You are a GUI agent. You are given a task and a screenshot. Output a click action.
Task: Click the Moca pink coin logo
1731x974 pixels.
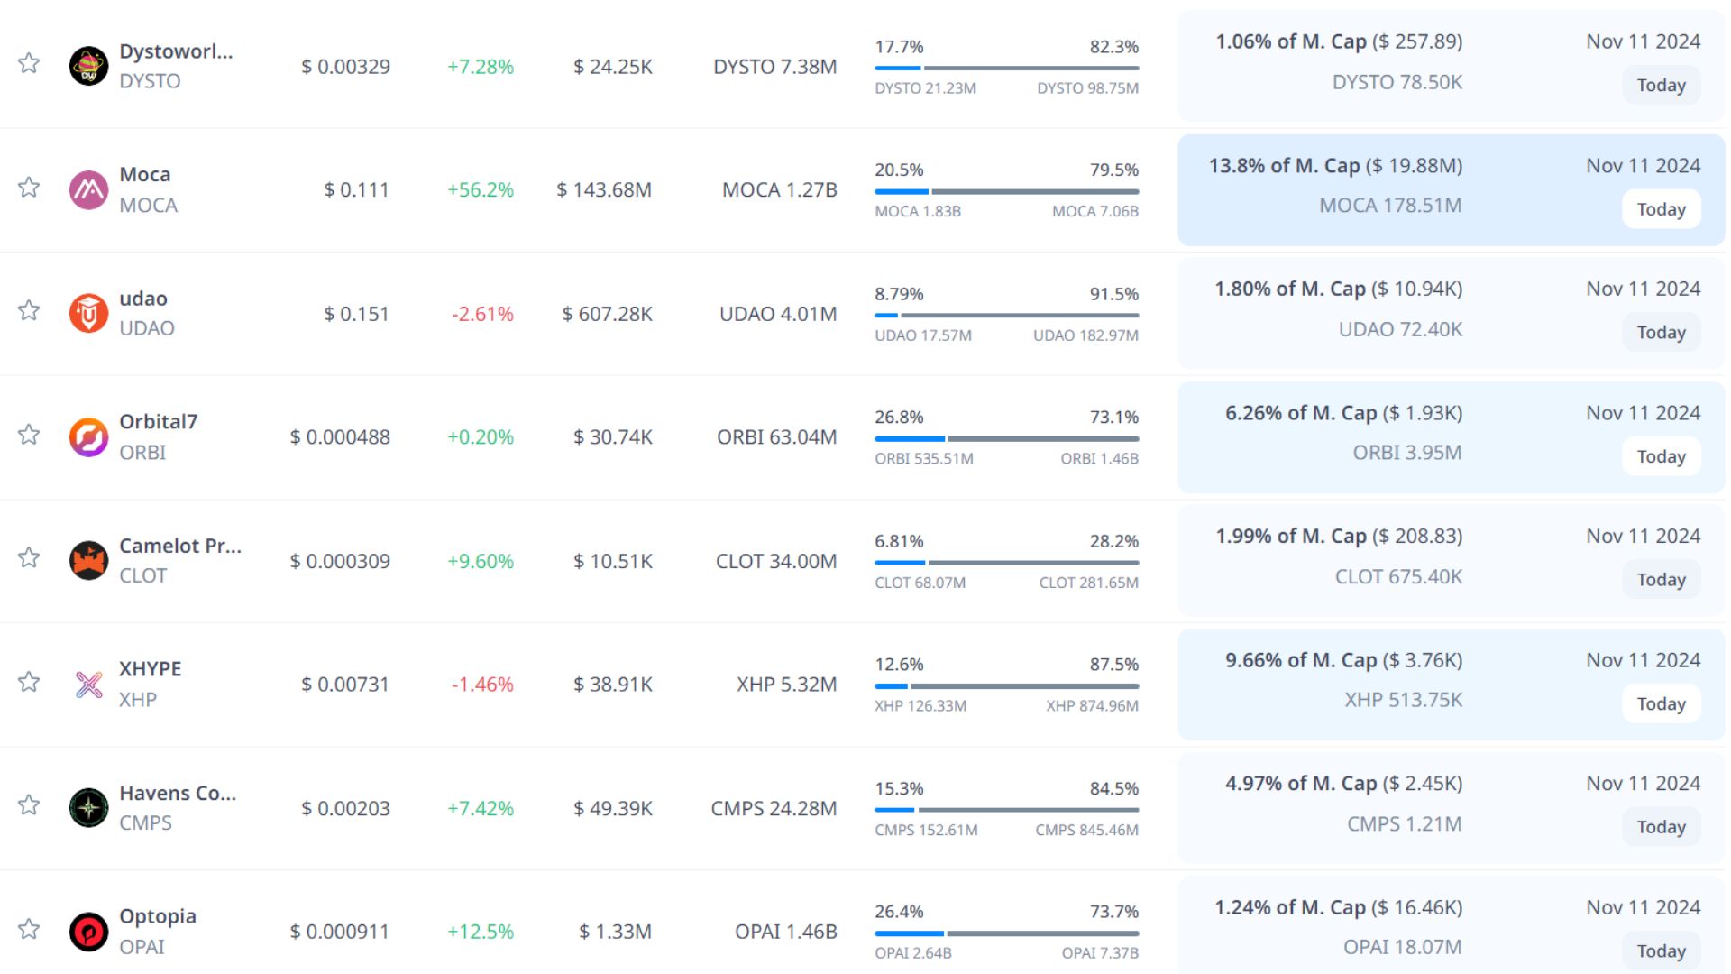88,190
